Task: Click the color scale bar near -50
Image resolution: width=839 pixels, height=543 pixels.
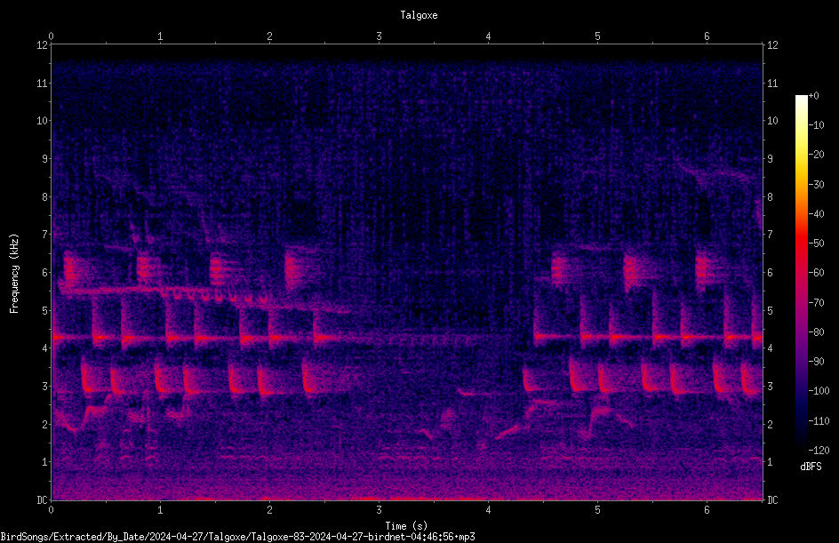Action: (801, 244)
